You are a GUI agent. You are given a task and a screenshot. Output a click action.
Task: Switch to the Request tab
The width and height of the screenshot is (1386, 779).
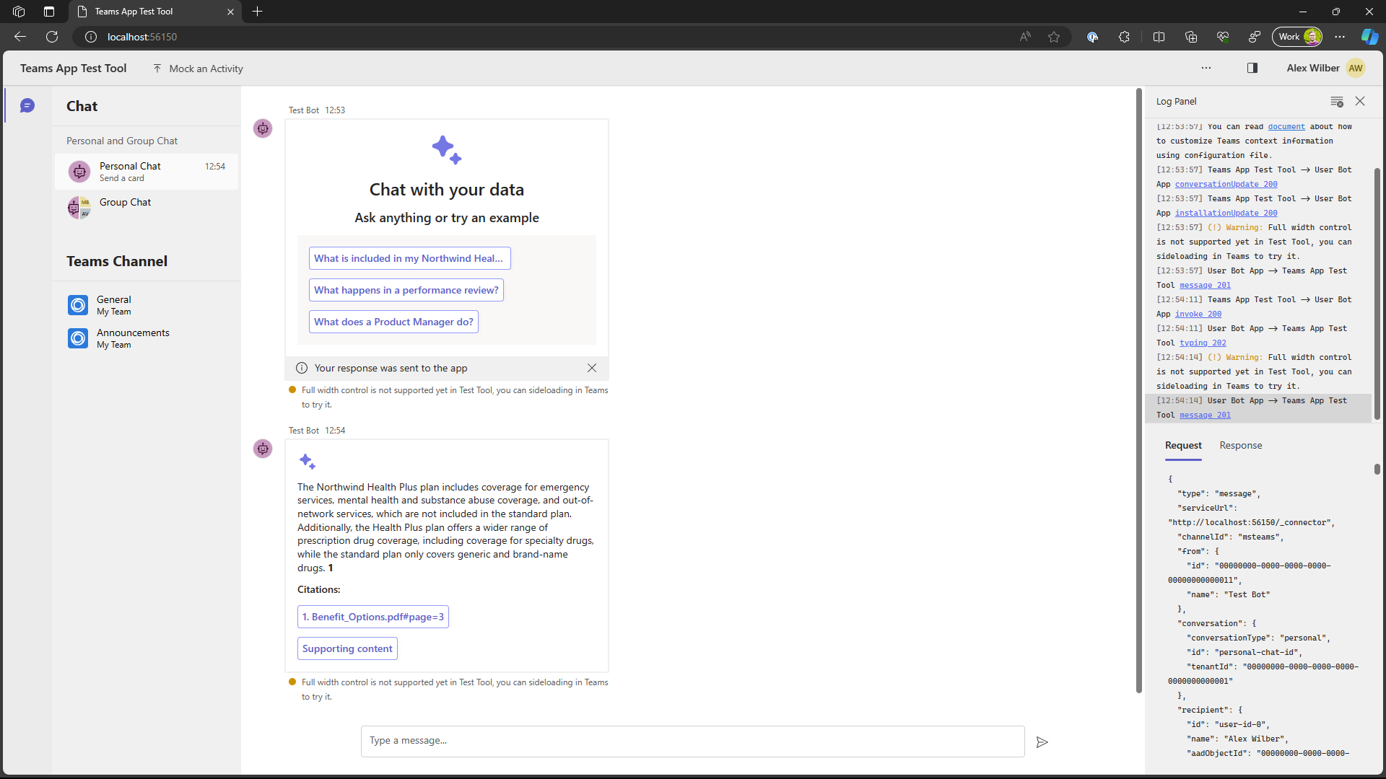click(1182, 446)
